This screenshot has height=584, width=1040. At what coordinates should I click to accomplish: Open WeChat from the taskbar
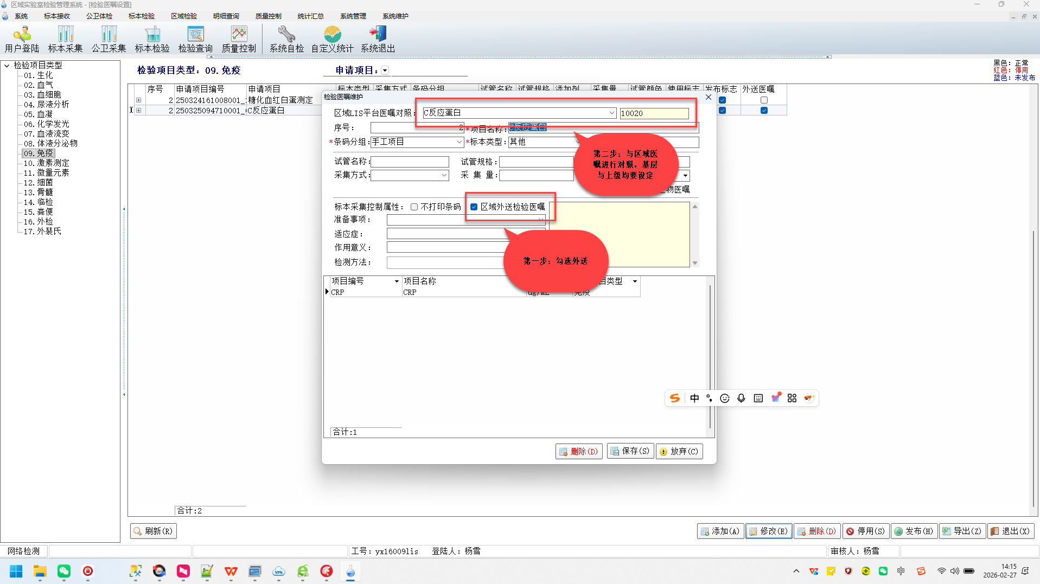tap(64, 571)
